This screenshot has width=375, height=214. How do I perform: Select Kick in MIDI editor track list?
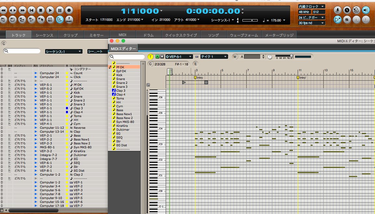pos(119,75)
